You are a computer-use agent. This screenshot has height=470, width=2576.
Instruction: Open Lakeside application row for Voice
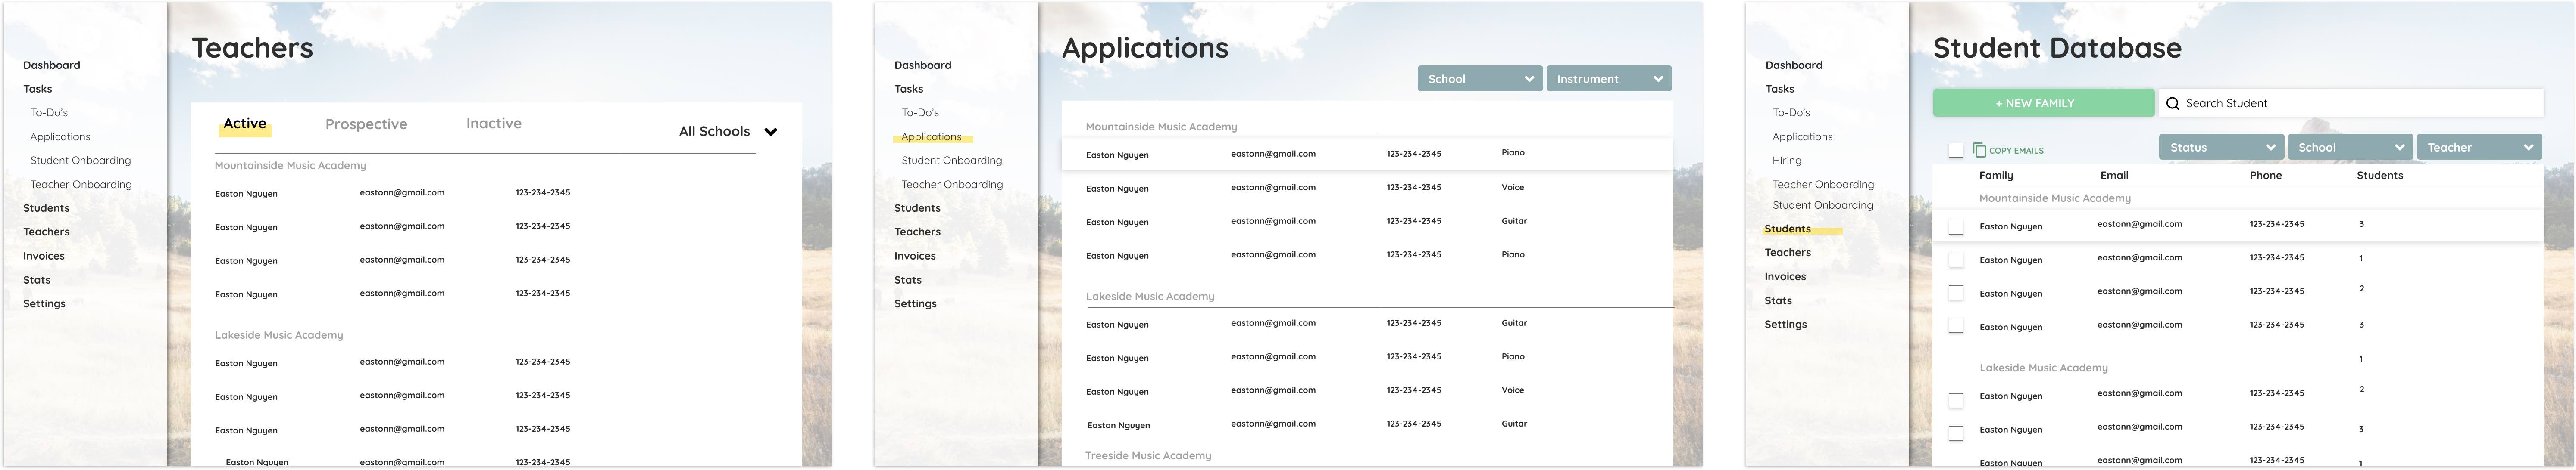pos(1367,391)
